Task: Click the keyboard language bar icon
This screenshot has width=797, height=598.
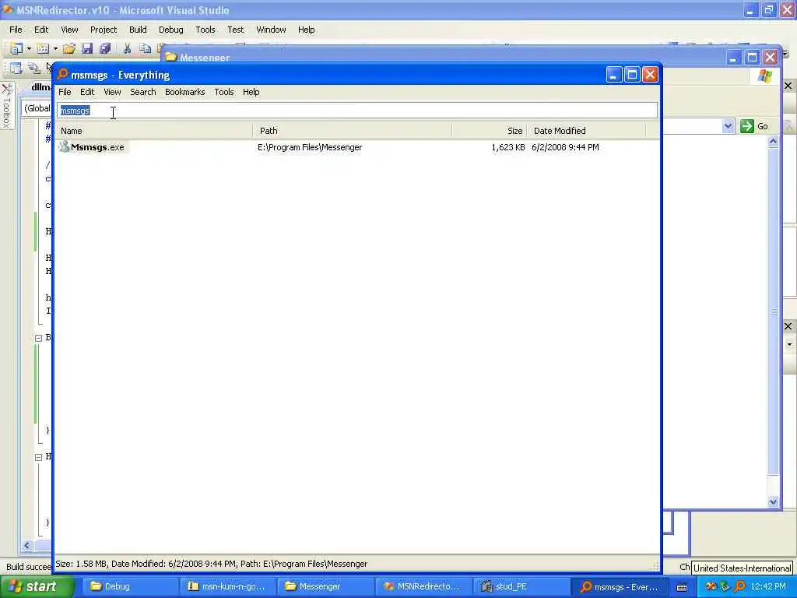Action: point(682,587)
